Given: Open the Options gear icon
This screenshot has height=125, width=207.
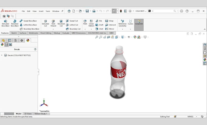Looking at the screenshot, I should coord(130,11).
